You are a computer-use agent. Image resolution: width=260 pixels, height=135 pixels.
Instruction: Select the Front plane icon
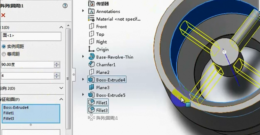coord(91,27)
